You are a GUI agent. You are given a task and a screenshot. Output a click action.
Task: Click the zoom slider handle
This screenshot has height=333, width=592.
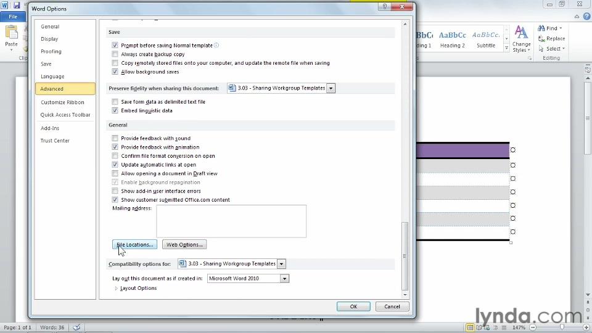click(562, 327)
